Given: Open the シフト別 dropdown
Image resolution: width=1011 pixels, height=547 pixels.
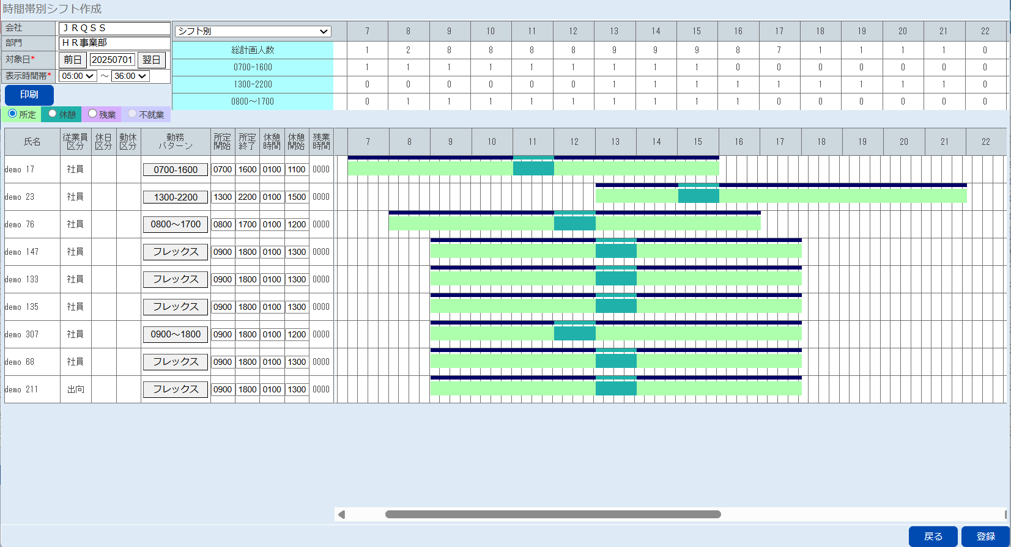Looking at the screenshot, I should pos(253,31).
